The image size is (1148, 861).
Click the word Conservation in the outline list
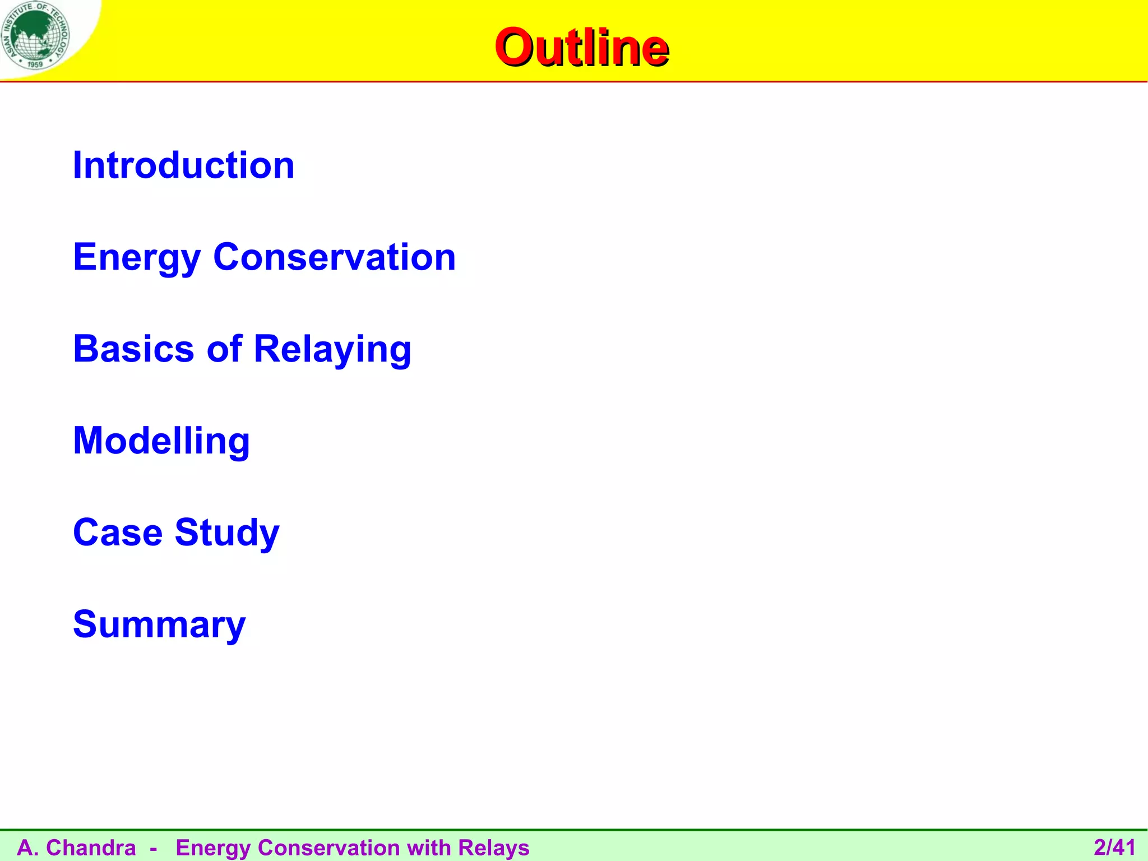click(334, 257)
